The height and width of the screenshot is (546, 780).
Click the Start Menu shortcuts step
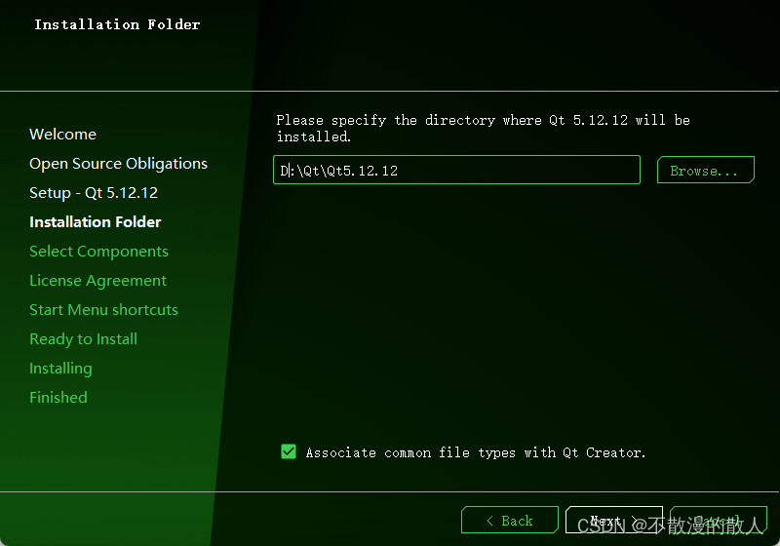pos(103,310)
